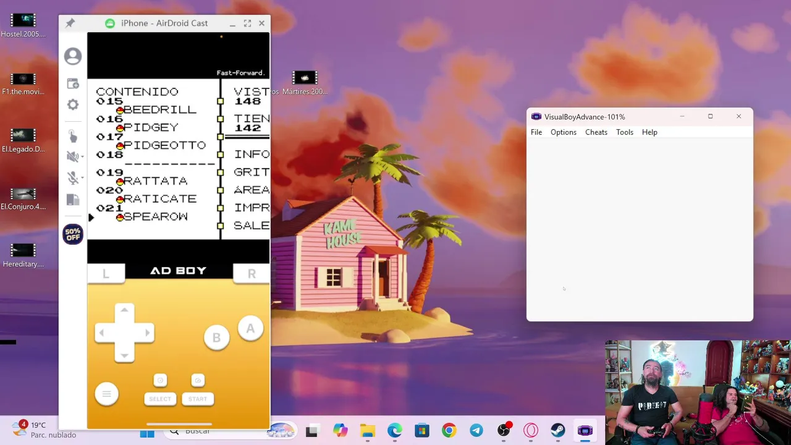Maximize the VisualBoyAdvance window
Screen dimensions: 791x445
(710, 116)
